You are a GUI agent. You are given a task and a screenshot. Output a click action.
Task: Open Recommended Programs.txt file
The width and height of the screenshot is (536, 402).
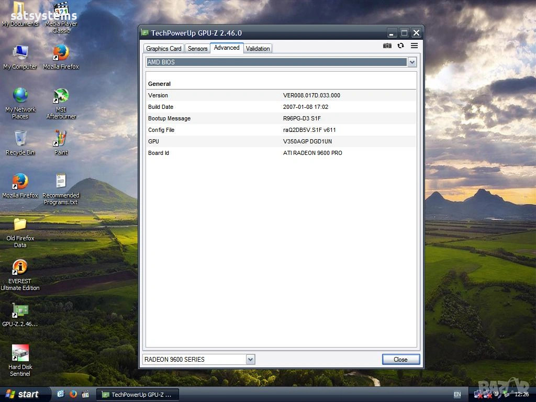pos(61,182)
